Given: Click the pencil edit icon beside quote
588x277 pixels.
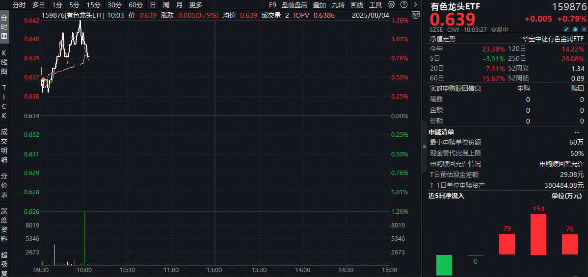Looking at the screenshot, I should pos(566,29).
